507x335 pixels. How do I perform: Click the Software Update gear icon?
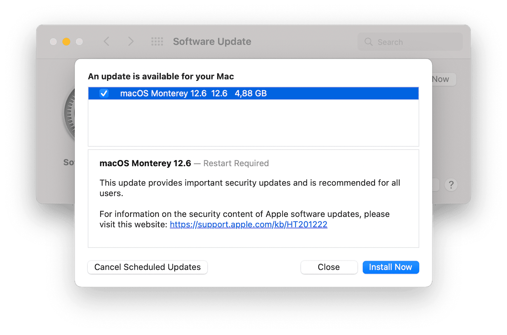click(x=69, y=114)
